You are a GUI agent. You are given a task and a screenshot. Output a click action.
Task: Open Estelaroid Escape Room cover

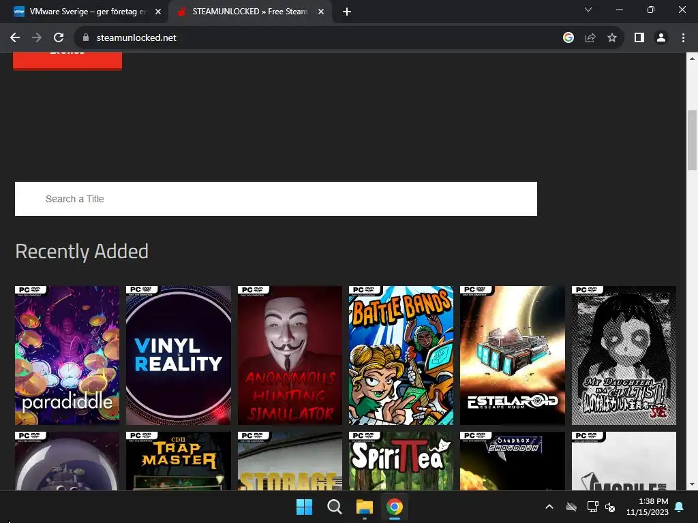click(513, 355)
